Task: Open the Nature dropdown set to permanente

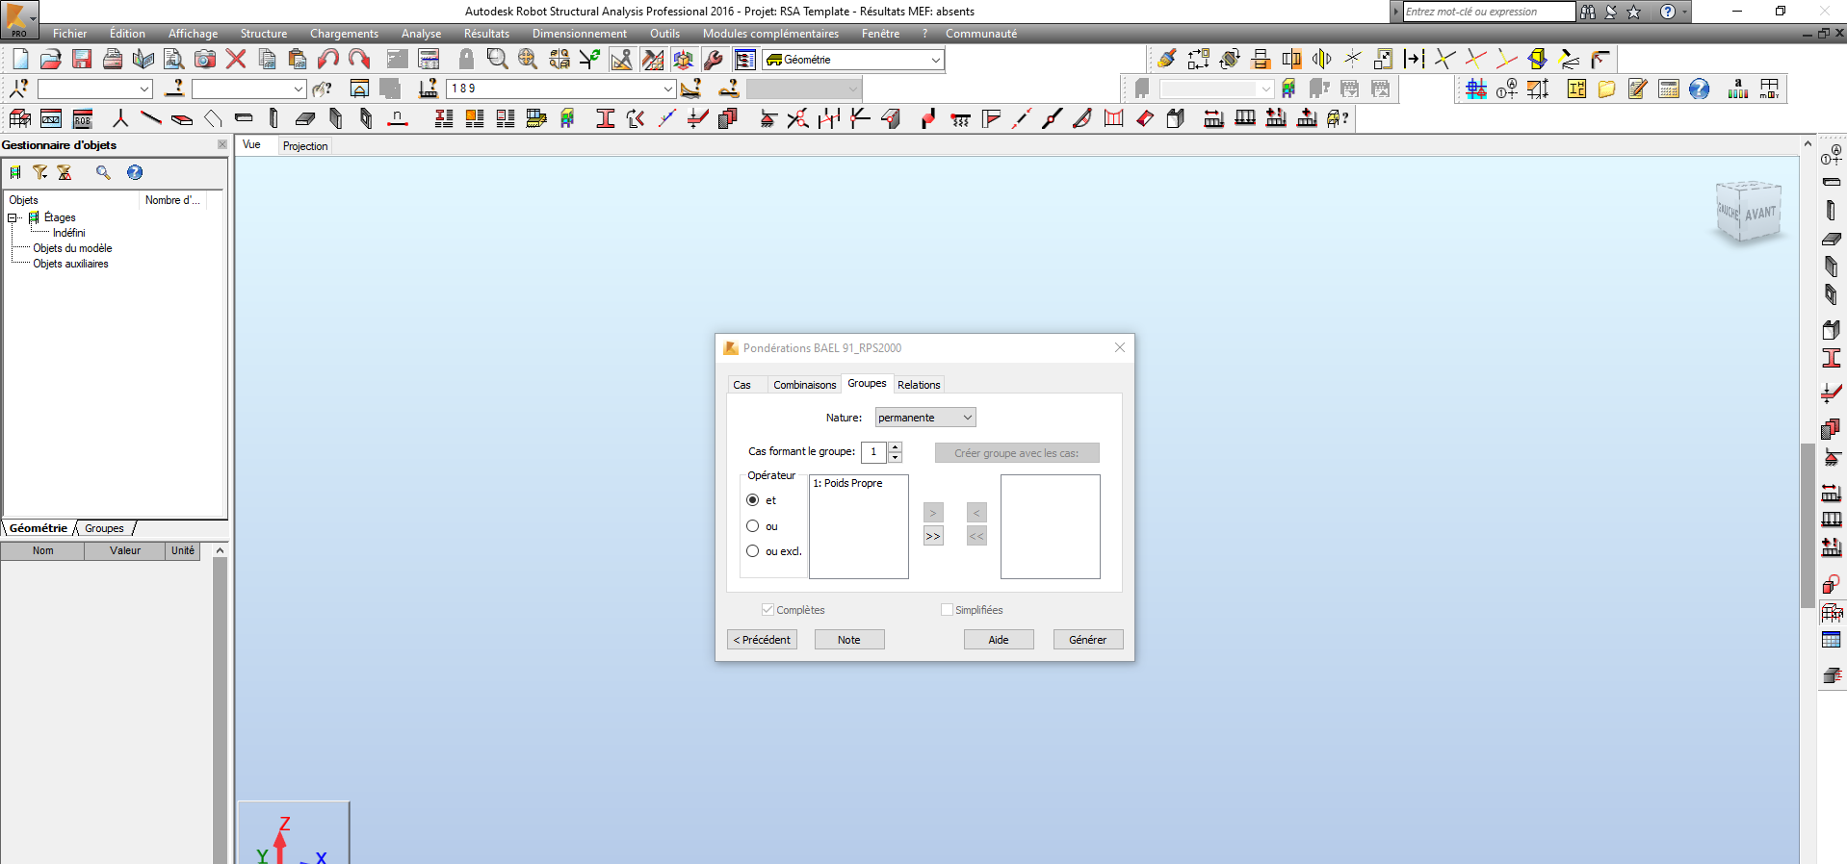Action: point(925,418)
